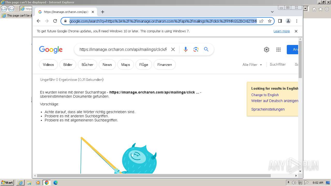Screen dimensions: 331x186
Task: Dismiss the Chrome updates notification bar
Action: 296,31
